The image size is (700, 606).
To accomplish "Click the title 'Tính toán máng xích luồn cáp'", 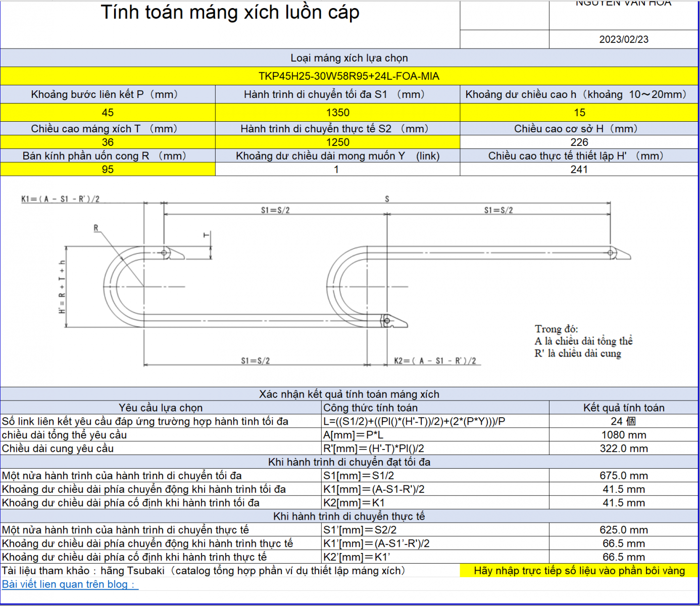I will click(230, 12).
